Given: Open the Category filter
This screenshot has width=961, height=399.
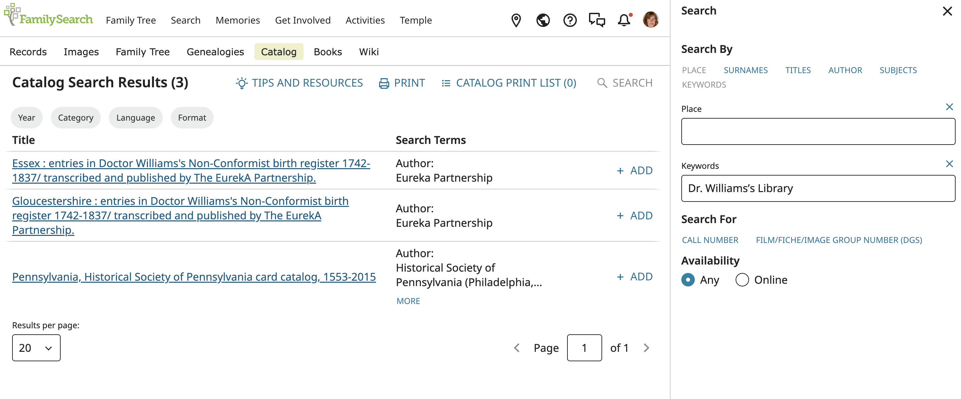Looking at the screenshot, I should click(76, 118).
